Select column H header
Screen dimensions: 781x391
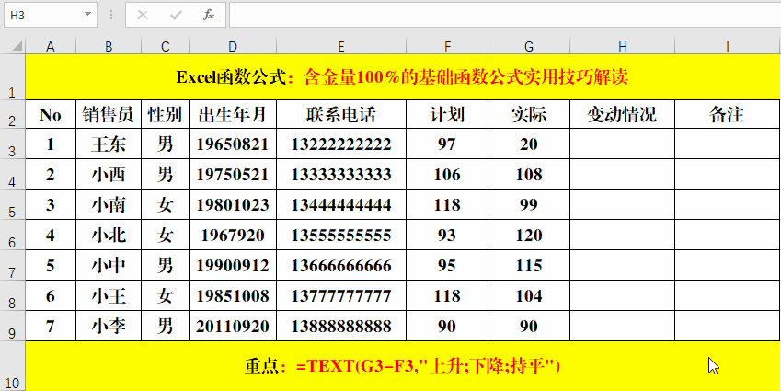tap(623, 46)
